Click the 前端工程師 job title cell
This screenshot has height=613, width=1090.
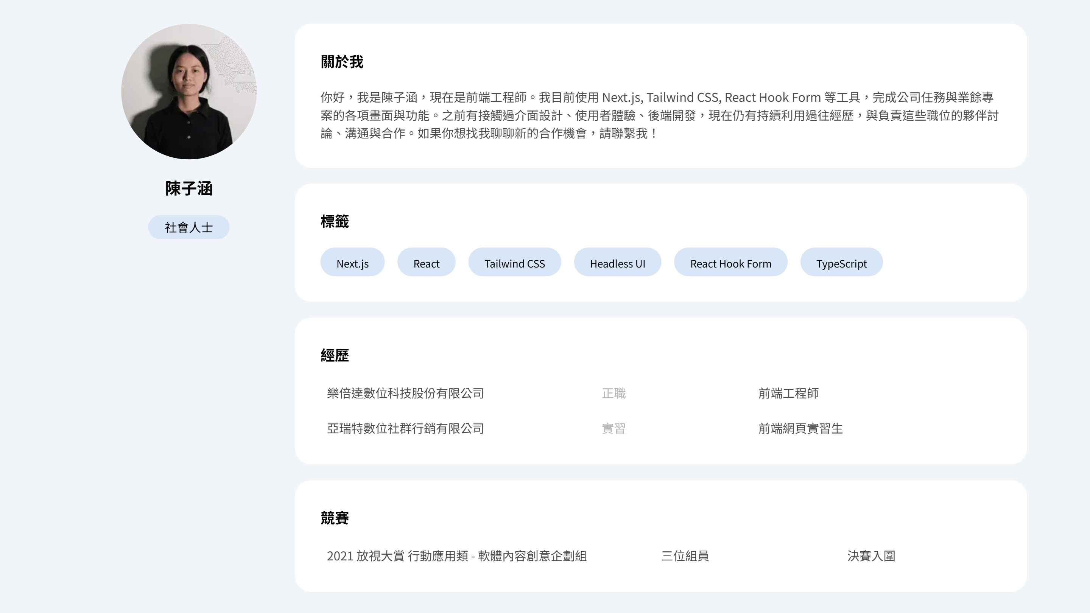coord(788,394)
